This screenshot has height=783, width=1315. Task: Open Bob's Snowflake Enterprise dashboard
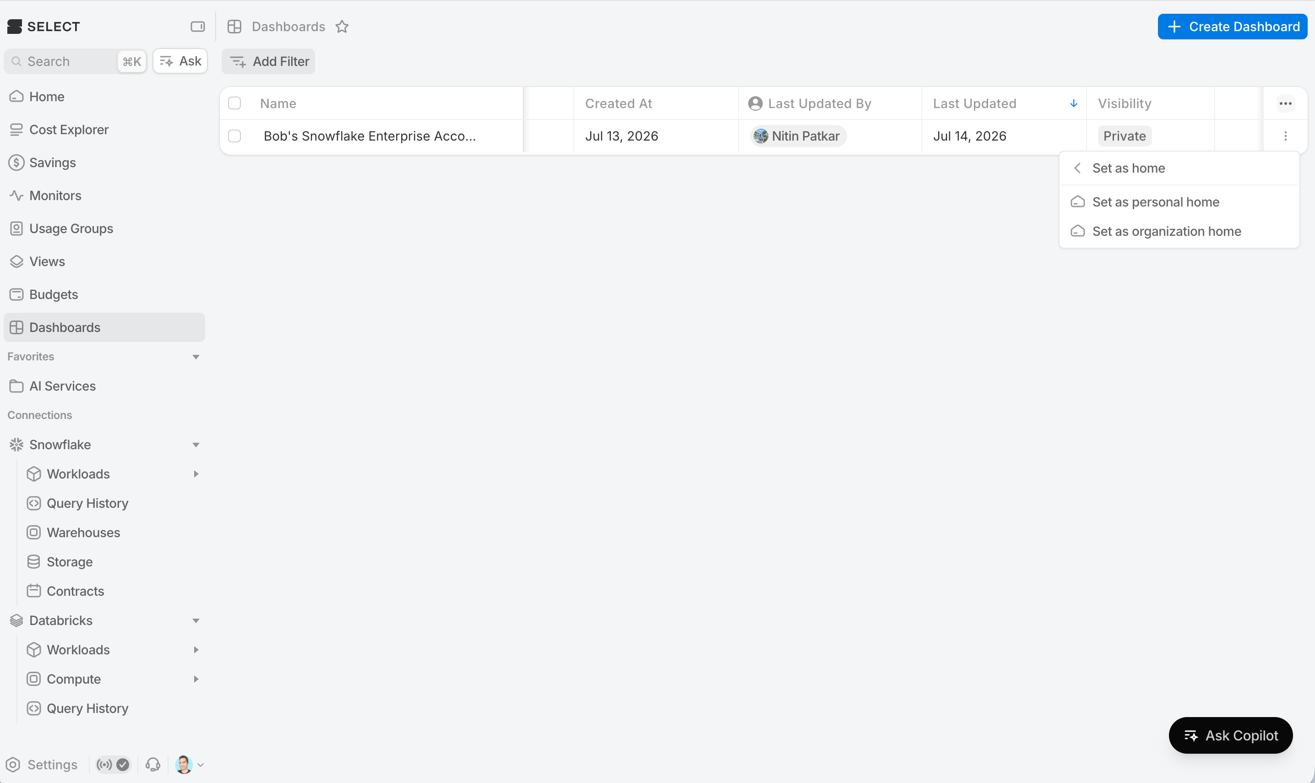click(370, 136)
